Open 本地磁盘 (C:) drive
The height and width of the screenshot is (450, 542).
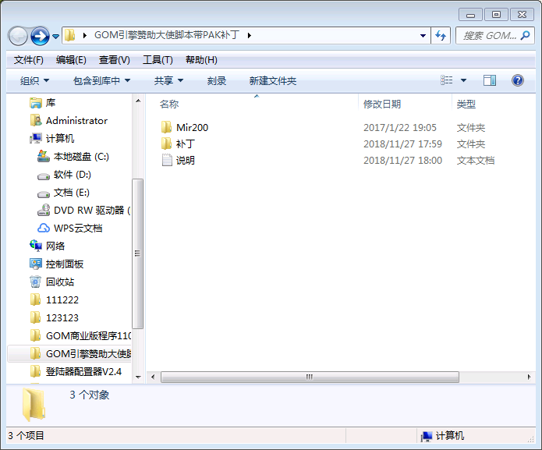pyautogui.click(x=81, y=157)
